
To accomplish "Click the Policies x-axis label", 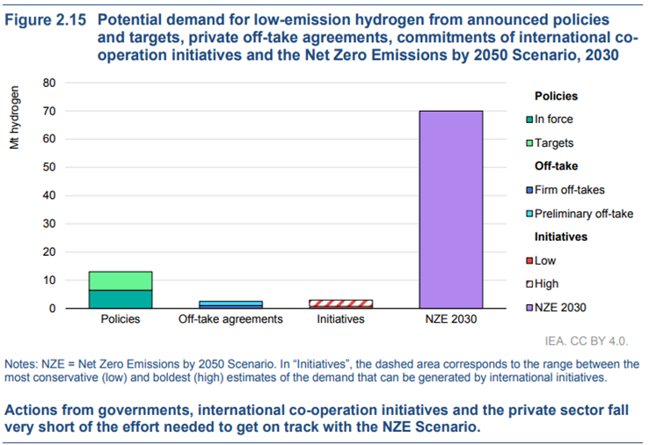I will point(120,319).
